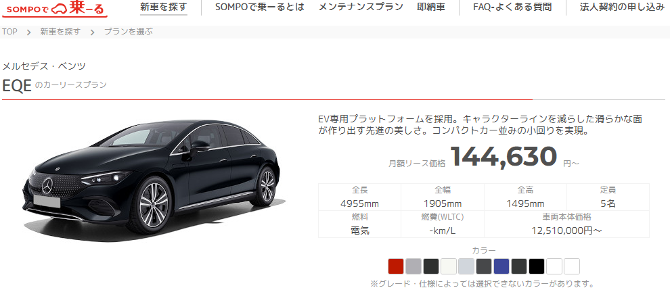
Task: Select the dark charcoal third swatch
Action: point(431,266)
